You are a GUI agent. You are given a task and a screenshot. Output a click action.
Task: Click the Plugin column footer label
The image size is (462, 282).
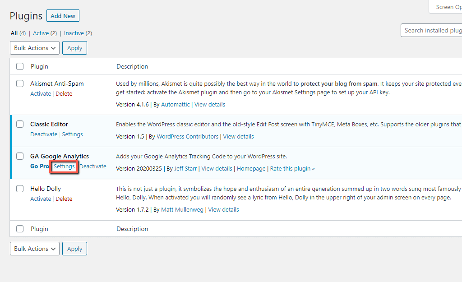click(40, 229)
